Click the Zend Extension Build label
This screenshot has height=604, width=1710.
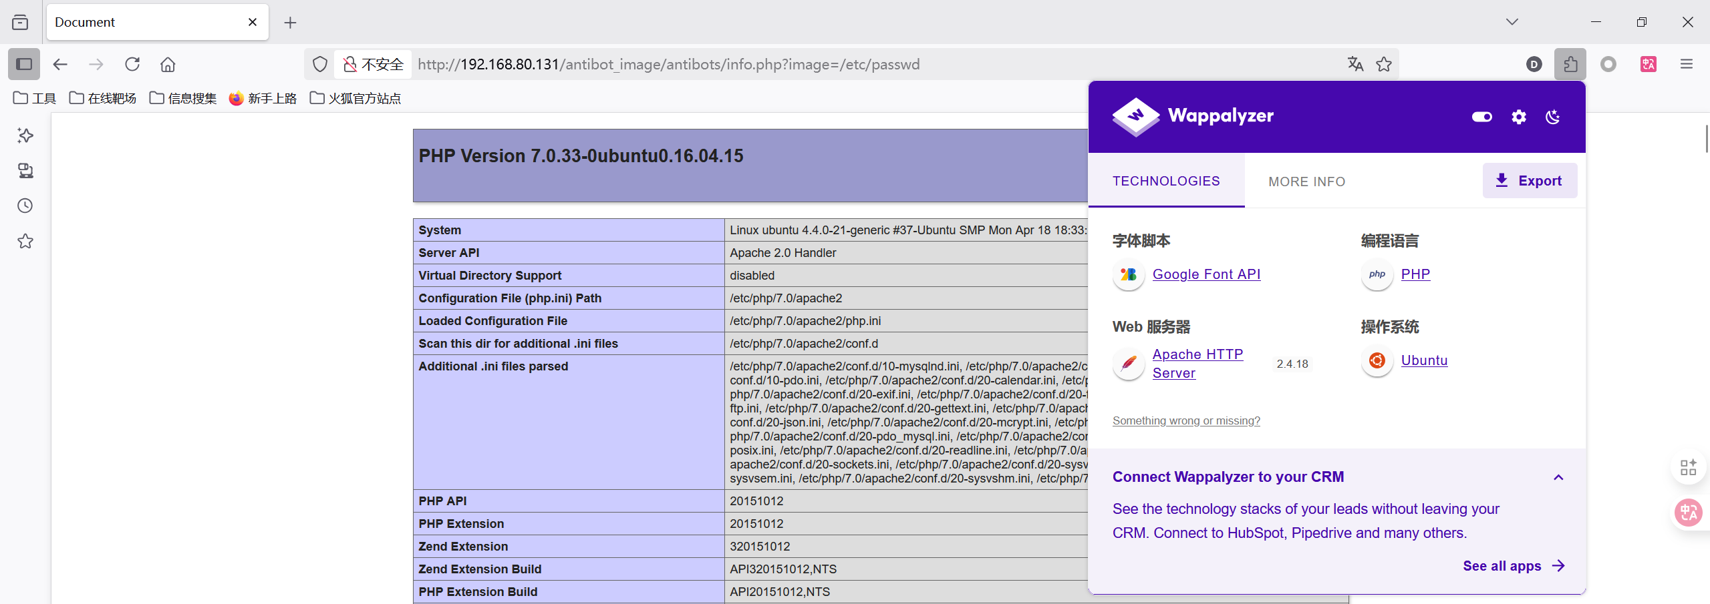click(x=480, y=569)
